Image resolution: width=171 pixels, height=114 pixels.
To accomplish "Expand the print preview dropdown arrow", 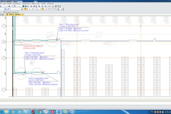I will pyautogui.click(x=2, y=6).
